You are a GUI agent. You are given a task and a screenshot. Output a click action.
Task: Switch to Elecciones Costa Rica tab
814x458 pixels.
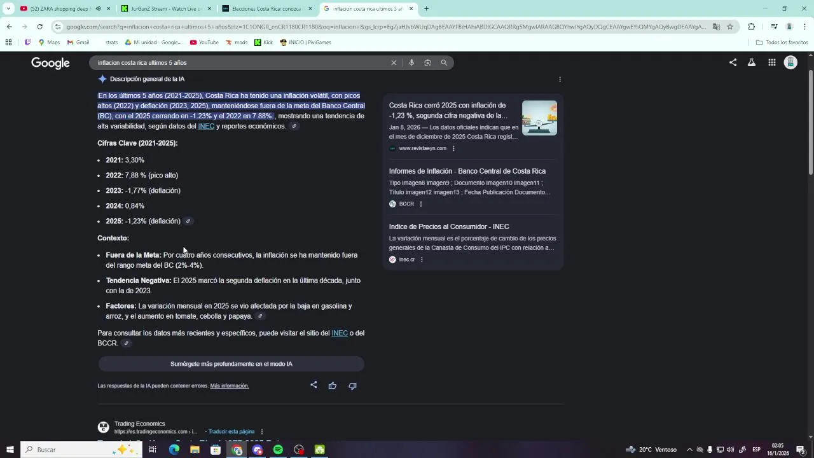[x=266, y=9]
